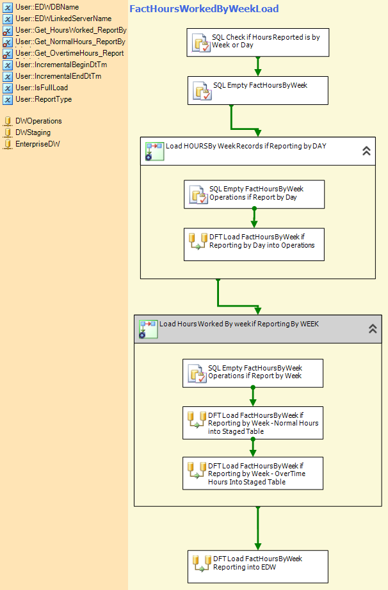Click SQL icon on Empty Operations if Report by Day

(198, 194)
